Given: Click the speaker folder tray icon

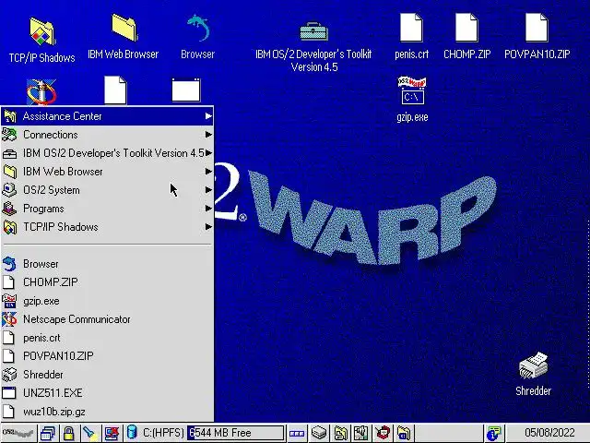Looking at the screenshot, I should coord(361,433).
